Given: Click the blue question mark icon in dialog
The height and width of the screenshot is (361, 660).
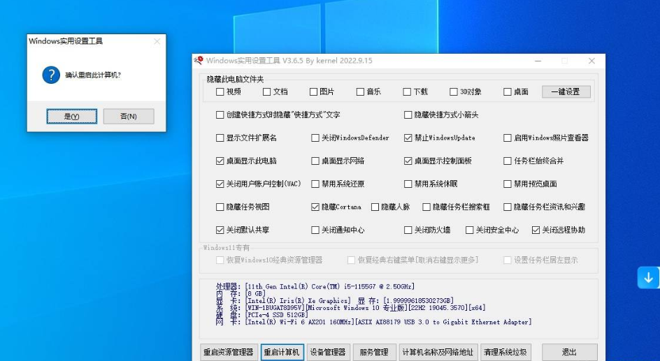Looking at the screenshot, I should (51, 75).
